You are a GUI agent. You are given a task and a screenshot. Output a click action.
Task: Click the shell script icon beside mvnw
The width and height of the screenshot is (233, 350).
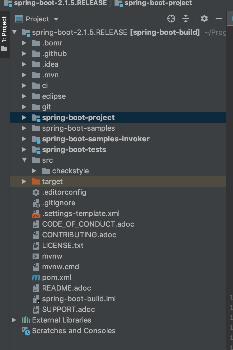[36, 256]
